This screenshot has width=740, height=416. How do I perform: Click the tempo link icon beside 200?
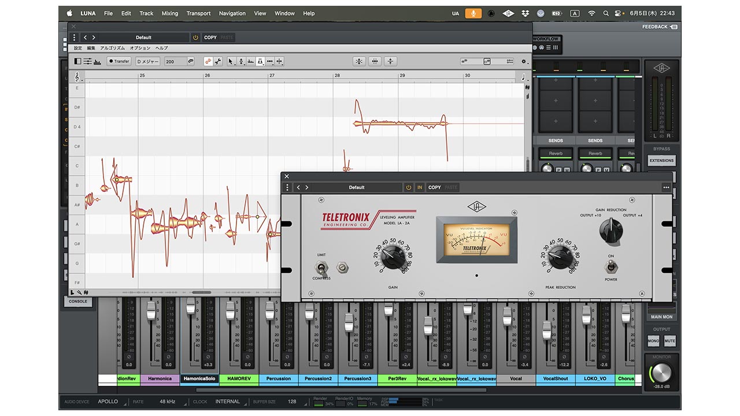click(191, 61)
